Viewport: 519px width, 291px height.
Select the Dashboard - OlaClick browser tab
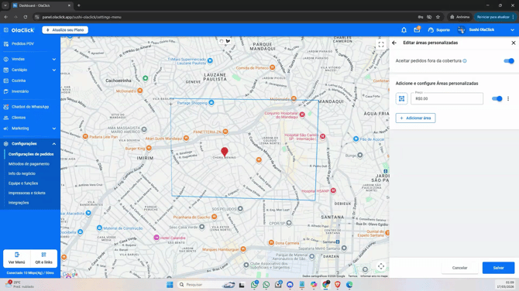coord(42,5)
